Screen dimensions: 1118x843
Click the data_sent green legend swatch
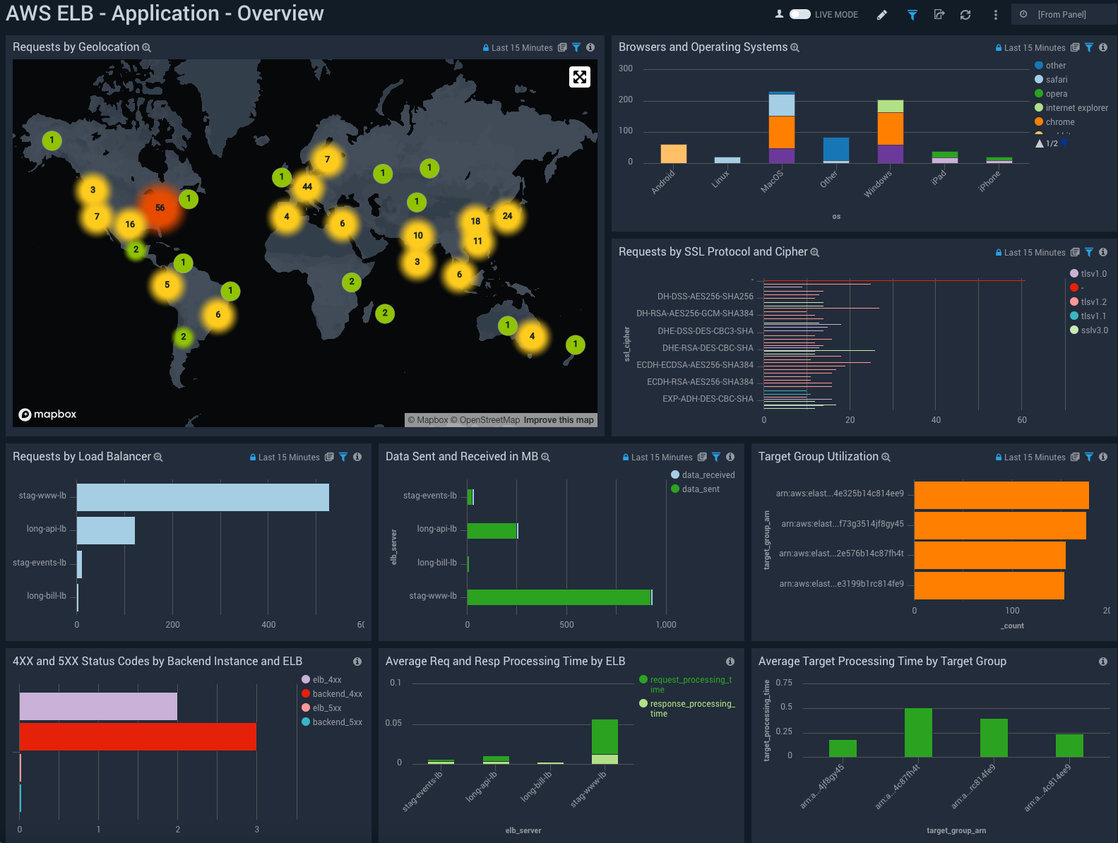click(x=675, y=489)
